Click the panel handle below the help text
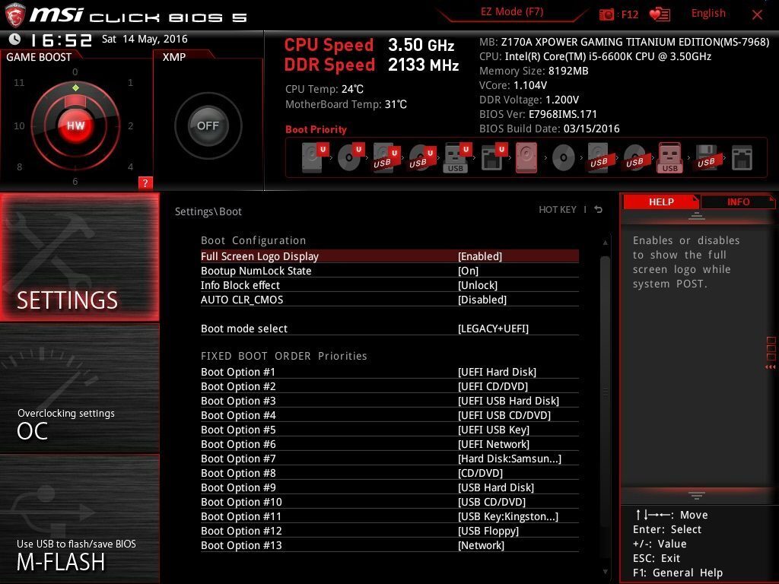This screenshot has width=779, height=584. pyautogui.click(x=697, y=495)
